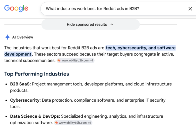This screenshot has height=129, width=196.
Task: Click the AI Overview sparkle icon
Action: 7,37
